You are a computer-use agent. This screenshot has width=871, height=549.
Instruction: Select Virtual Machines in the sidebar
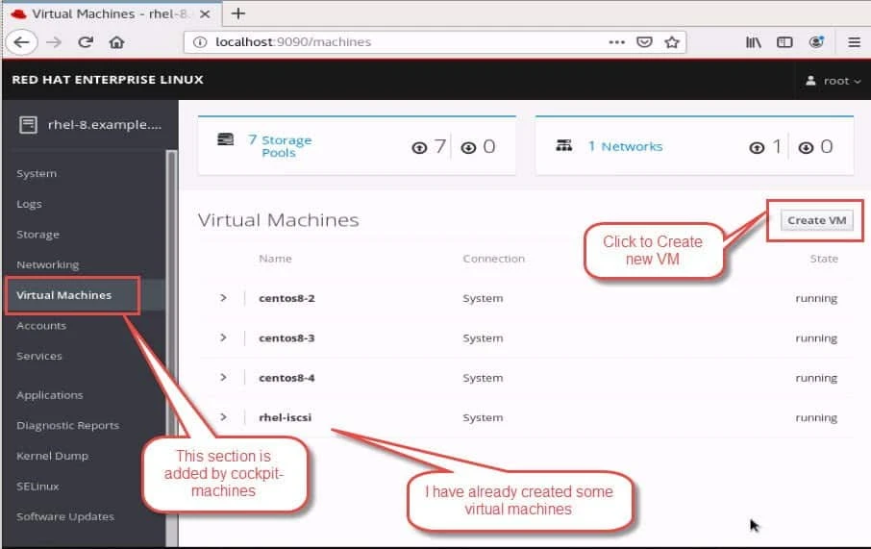click(x=63, y=295)
